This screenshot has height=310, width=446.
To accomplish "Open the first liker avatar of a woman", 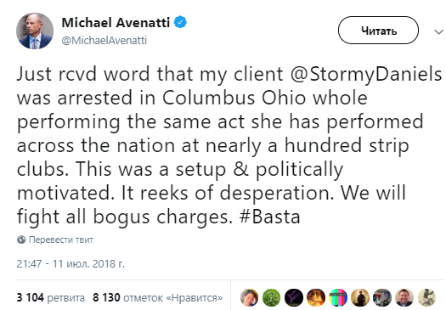I will pyautogui.click(x=249, y=297).
